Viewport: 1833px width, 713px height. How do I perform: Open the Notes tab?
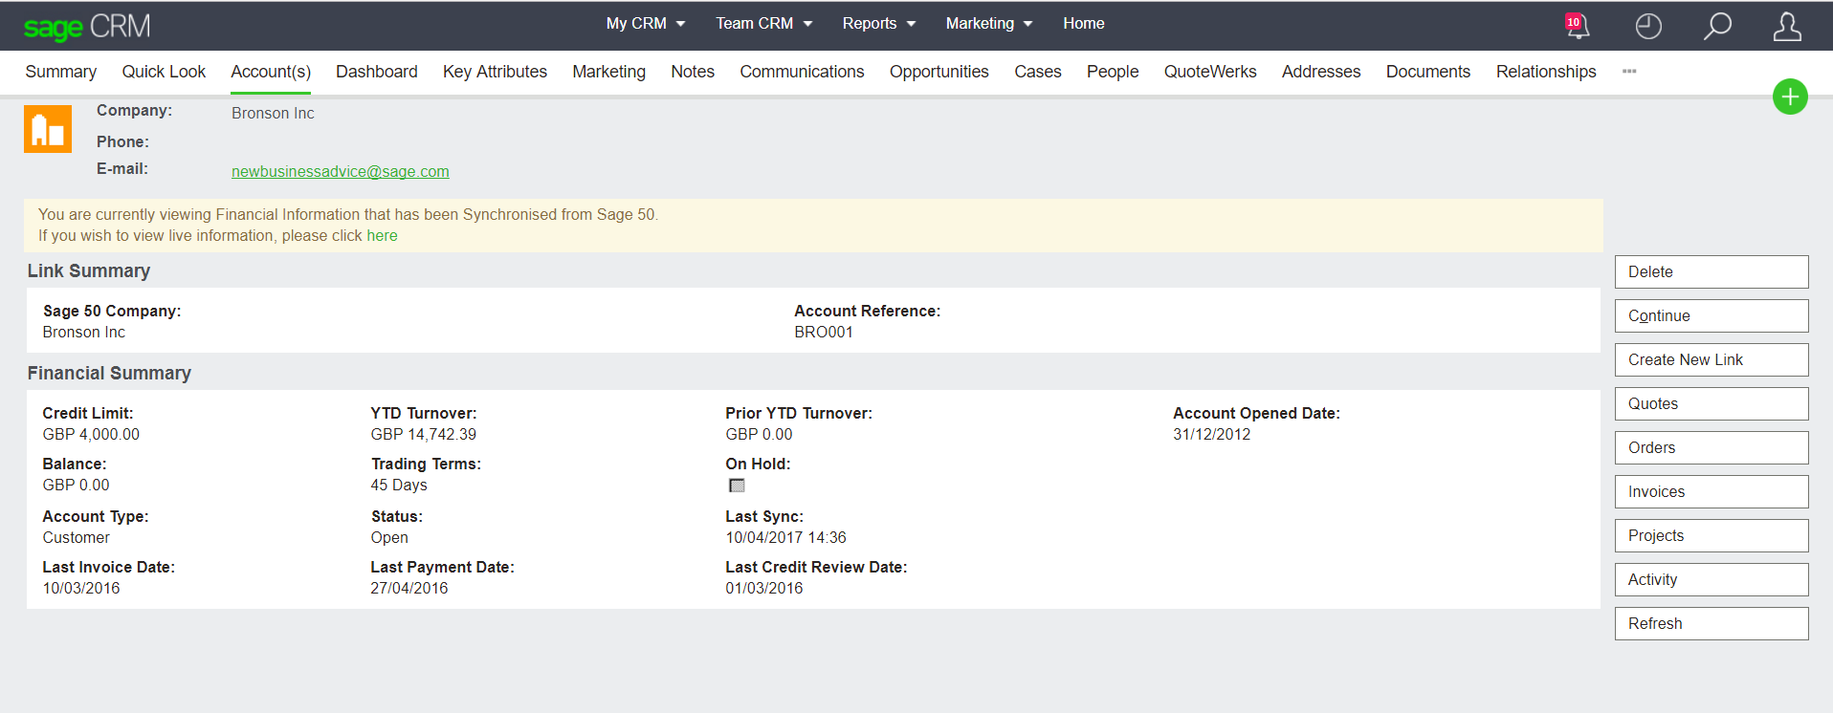693,72
